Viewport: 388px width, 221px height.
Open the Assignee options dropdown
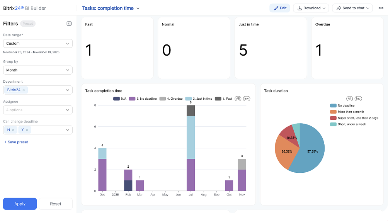[x=37, y=110]
